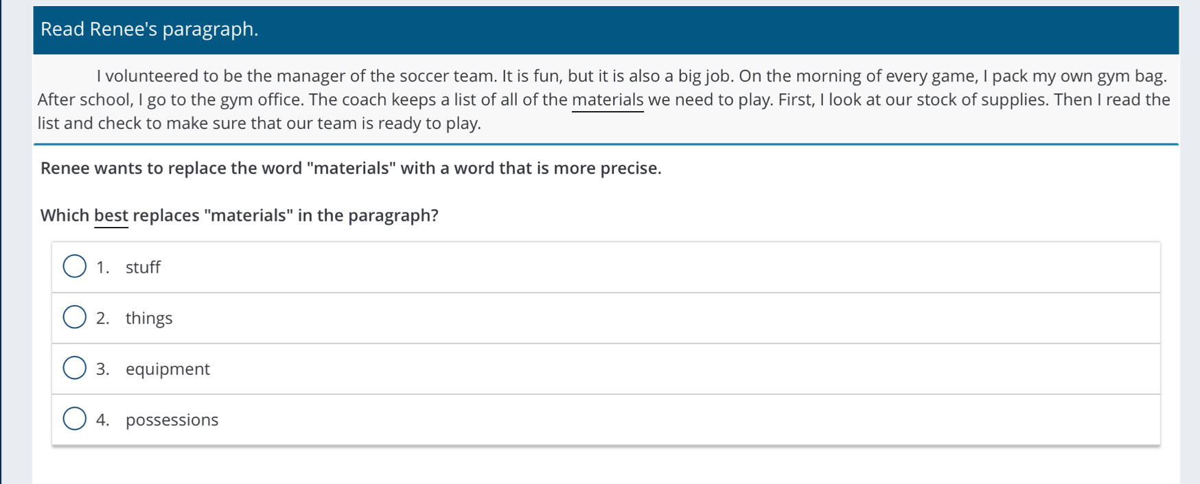
Task: Click the answer number "3."
Action: 103,369
